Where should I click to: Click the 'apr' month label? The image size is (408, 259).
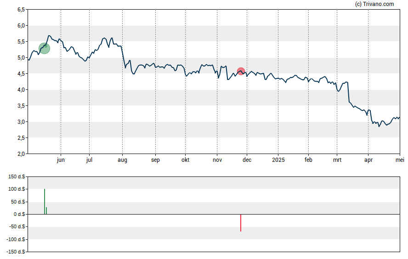pos(368,160)
